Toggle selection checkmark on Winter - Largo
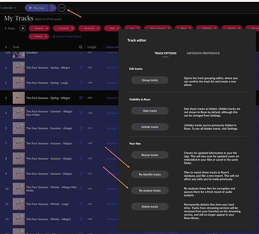Viewport: 259px width, 234px height. point(22,200)
